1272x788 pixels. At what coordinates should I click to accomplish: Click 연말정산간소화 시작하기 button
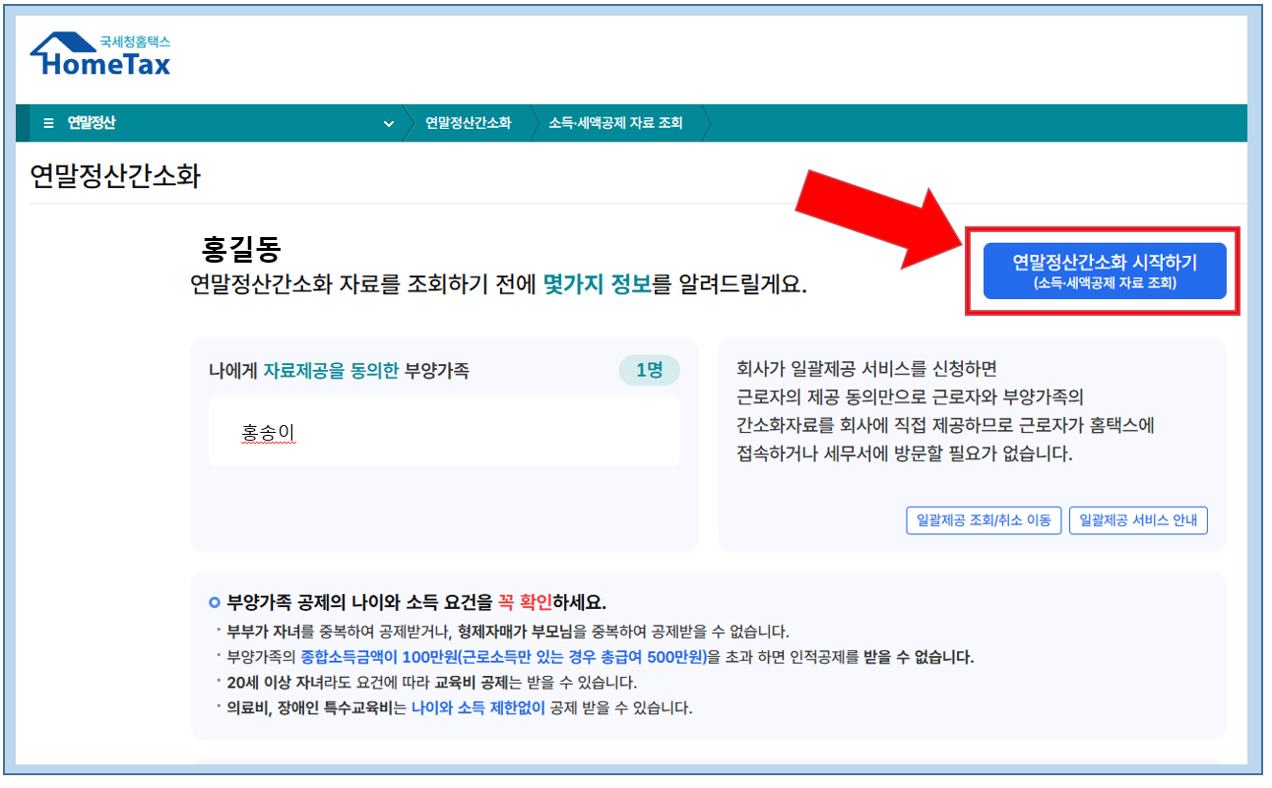pyautogui.click(x=1105, y=271)
